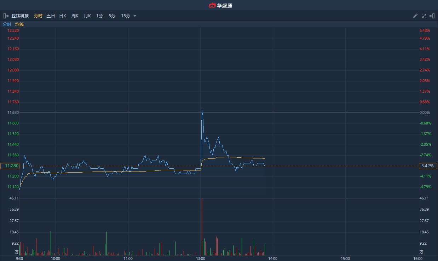Click the tallest red volume bar at 13:00
Image resolution: width=438 pixels, height=261 pixels.
point(202,226)
